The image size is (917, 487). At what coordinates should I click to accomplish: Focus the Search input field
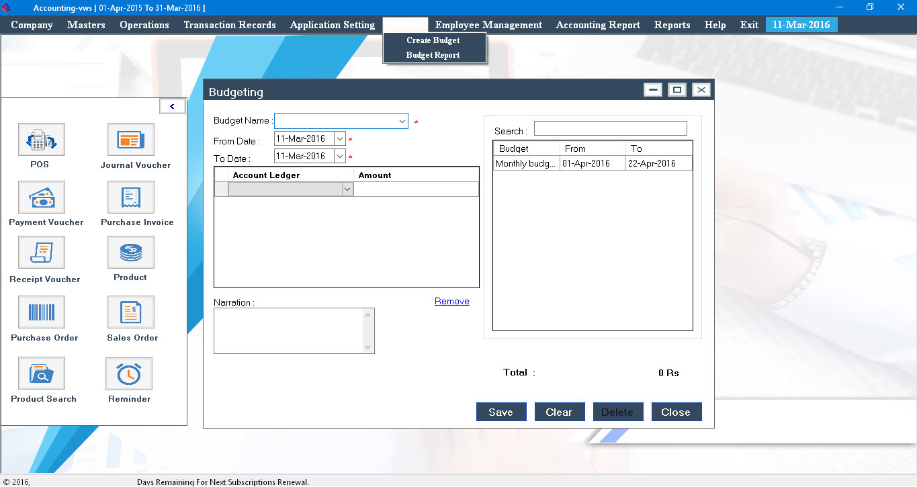tap(610, 128)
